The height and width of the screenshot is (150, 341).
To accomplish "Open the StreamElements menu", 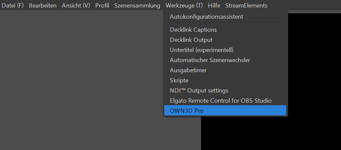I will [246, 6].
